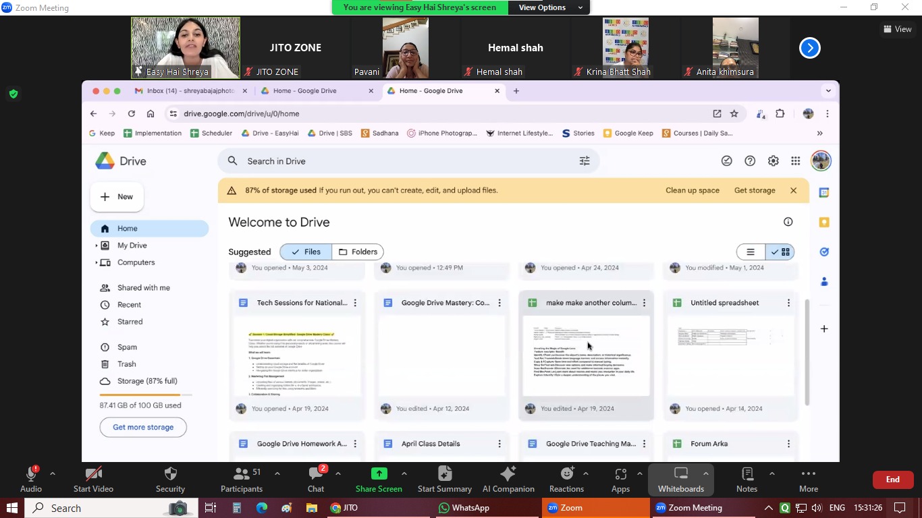
Task: Click the view details info icon
Action: tap(788, 222)
